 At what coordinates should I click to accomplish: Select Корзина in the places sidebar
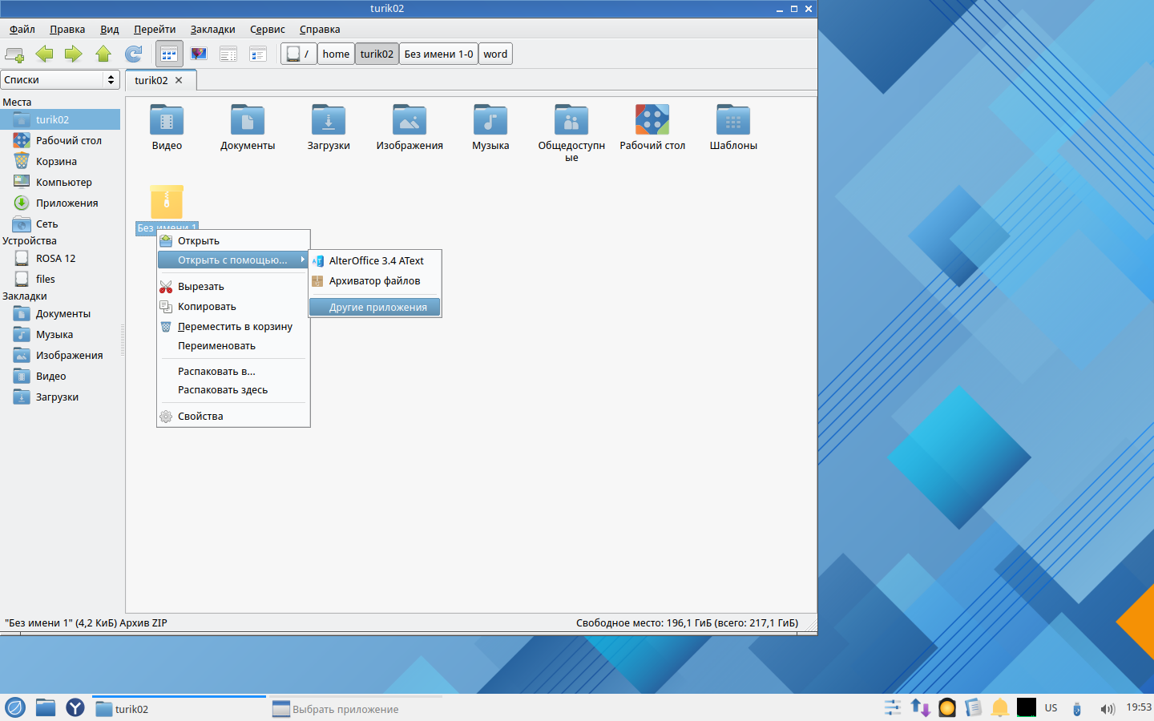[x=56, y=161]
